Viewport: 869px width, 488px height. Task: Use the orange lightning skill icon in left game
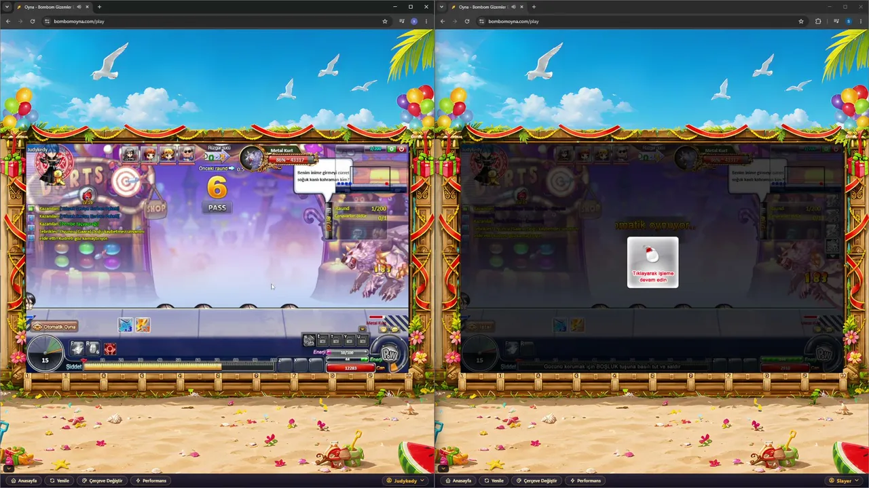(143, 325)
